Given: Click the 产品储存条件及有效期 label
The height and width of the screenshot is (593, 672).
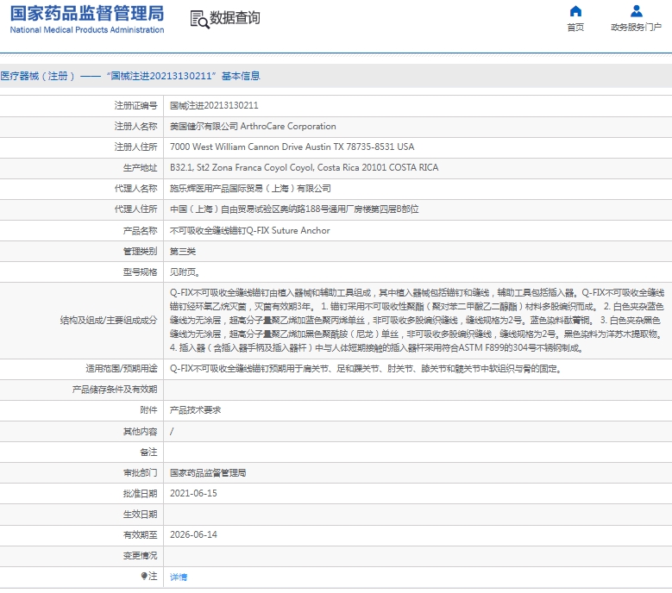Looking at the screenshot, I should (115, 390).
